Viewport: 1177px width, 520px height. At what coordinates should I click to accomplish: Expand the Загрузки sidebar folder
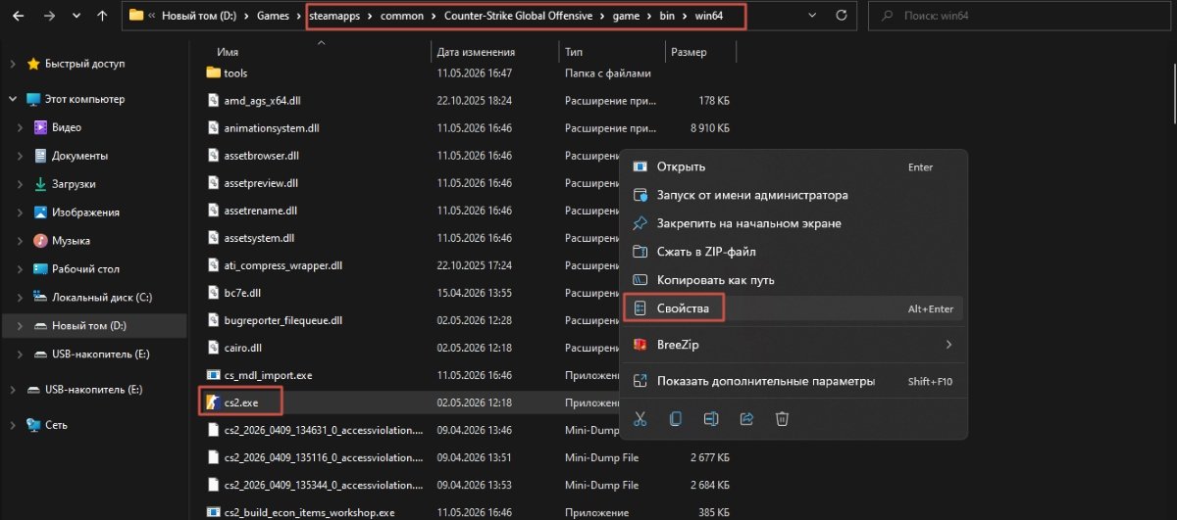coord(22,184)
